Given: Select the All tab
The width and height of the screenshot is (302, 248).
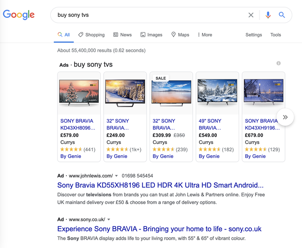Looking at the screenshot, I should pos(64,35).
